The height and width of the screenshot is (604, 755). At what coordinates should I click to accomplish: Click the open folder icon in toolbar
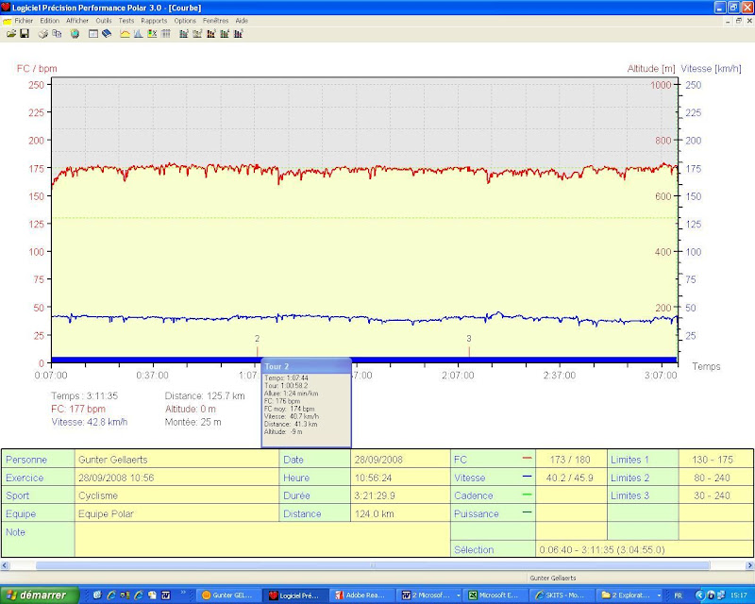point(10,34)
